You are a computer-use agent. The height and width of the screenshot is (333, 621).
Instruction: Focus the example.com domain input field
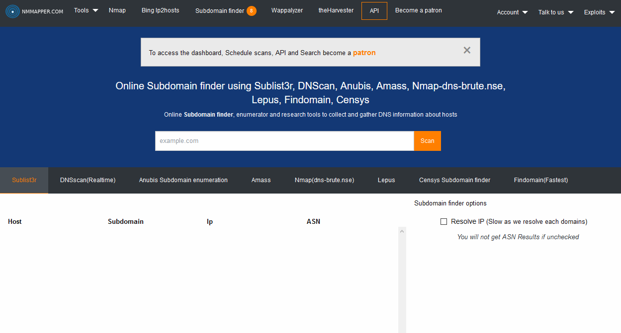284,141
